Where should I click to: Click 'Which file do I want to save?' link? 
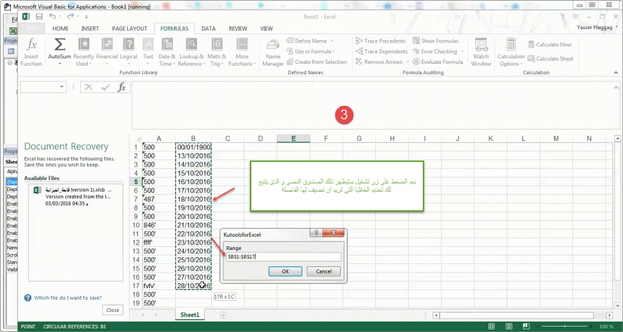pos(68,298)
